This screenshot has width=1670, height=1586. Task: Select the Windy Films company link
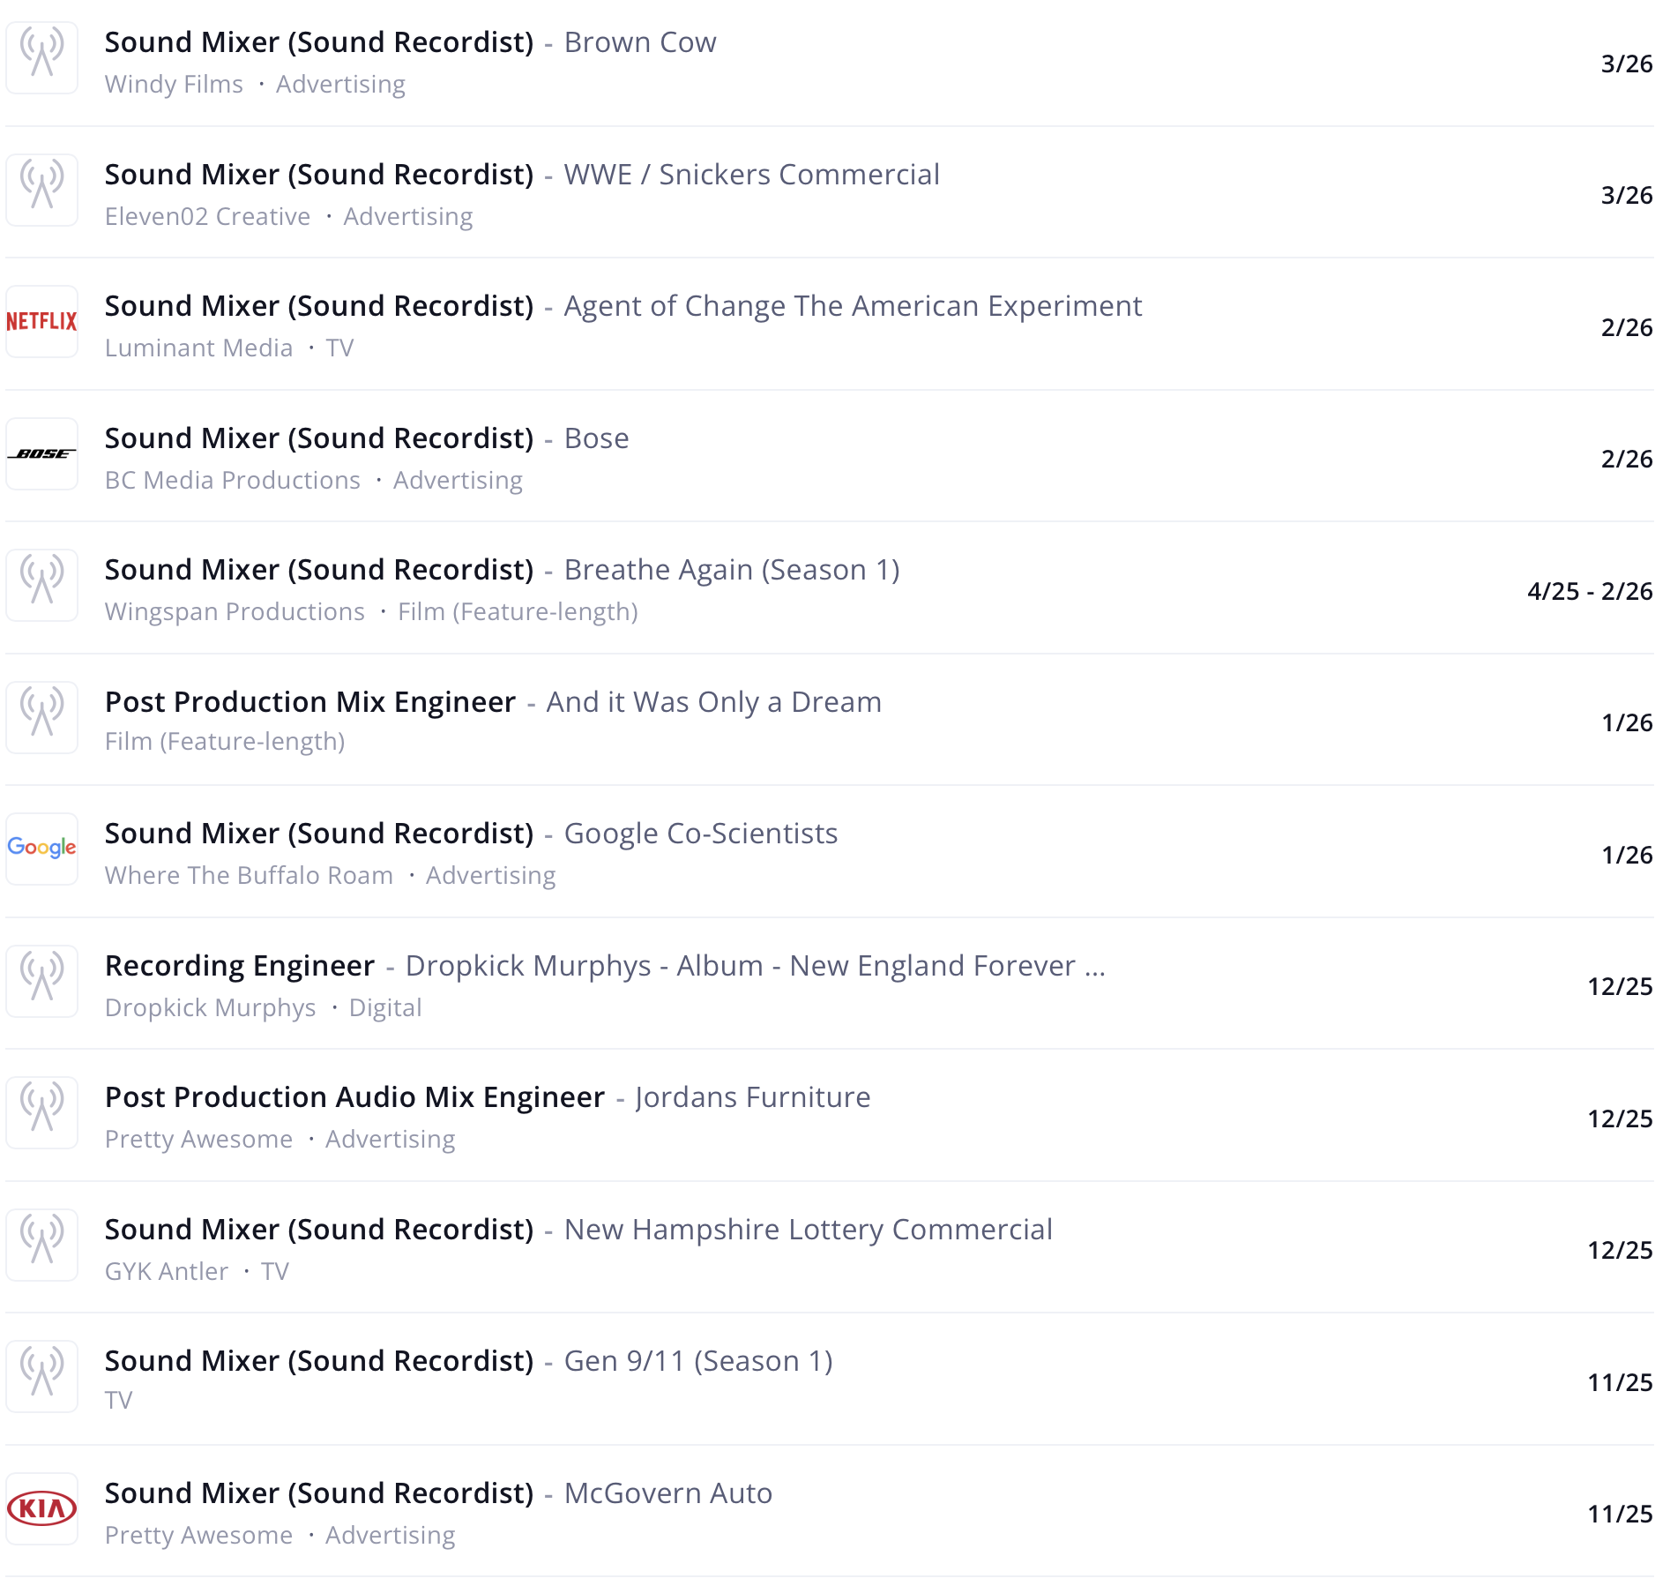pyautogui.click(x=174, y=85)
